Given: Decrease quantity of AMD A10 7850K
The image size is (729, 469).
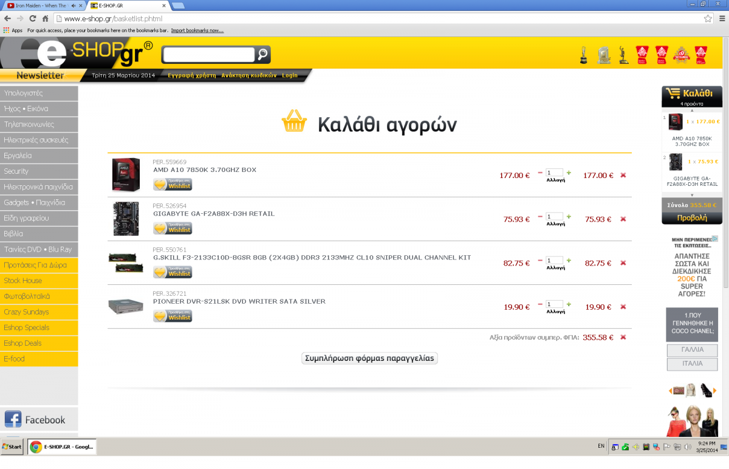Looking at the screenshot, I should (x=540, y=173).
